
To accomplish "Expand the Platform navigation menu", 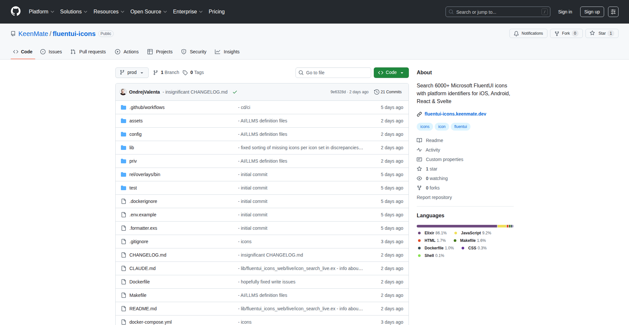I will click(41, 12).
